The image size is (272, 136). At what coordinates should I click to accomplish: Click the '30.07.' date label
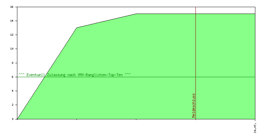click(255, 128)
